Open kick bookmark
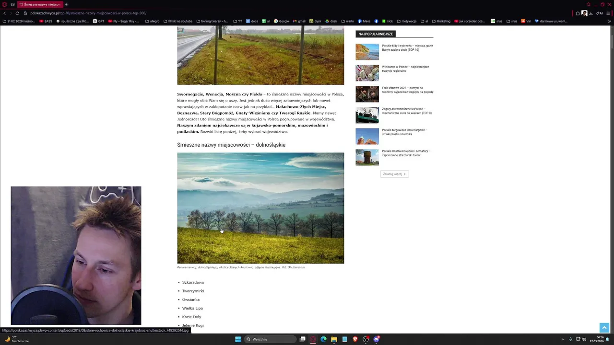This screenshot has height=345, width=614. 387,21
